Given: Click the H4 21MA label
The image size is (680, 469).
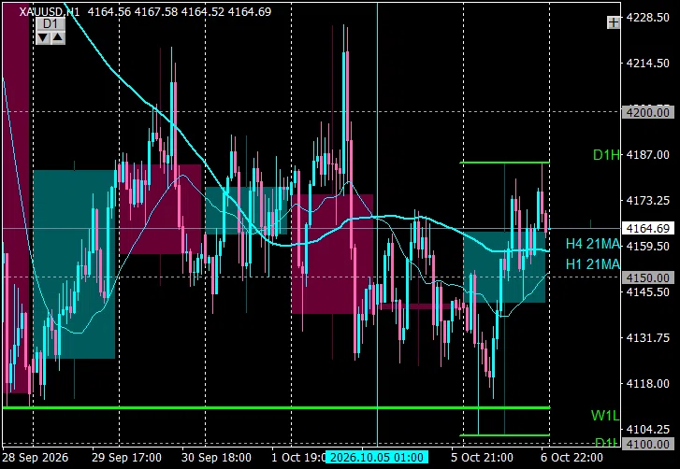Looking at the screenshot, I should tap(592, 244).
